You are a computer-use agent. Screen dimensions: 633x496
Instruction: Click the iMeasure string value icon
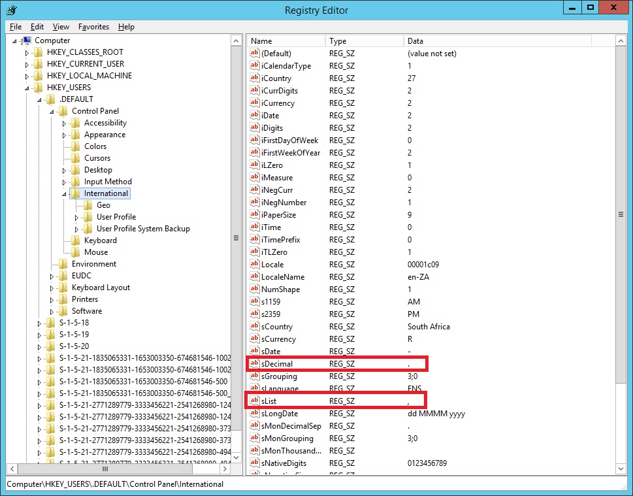254,177
